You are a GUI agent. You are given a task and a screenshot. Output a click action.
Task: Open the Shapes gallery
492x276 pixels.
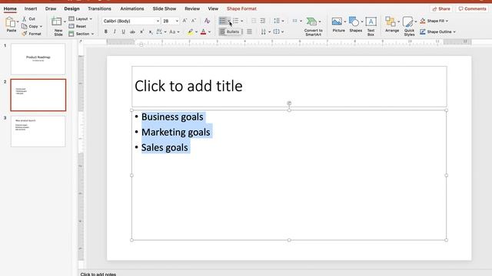coord(355,25)
